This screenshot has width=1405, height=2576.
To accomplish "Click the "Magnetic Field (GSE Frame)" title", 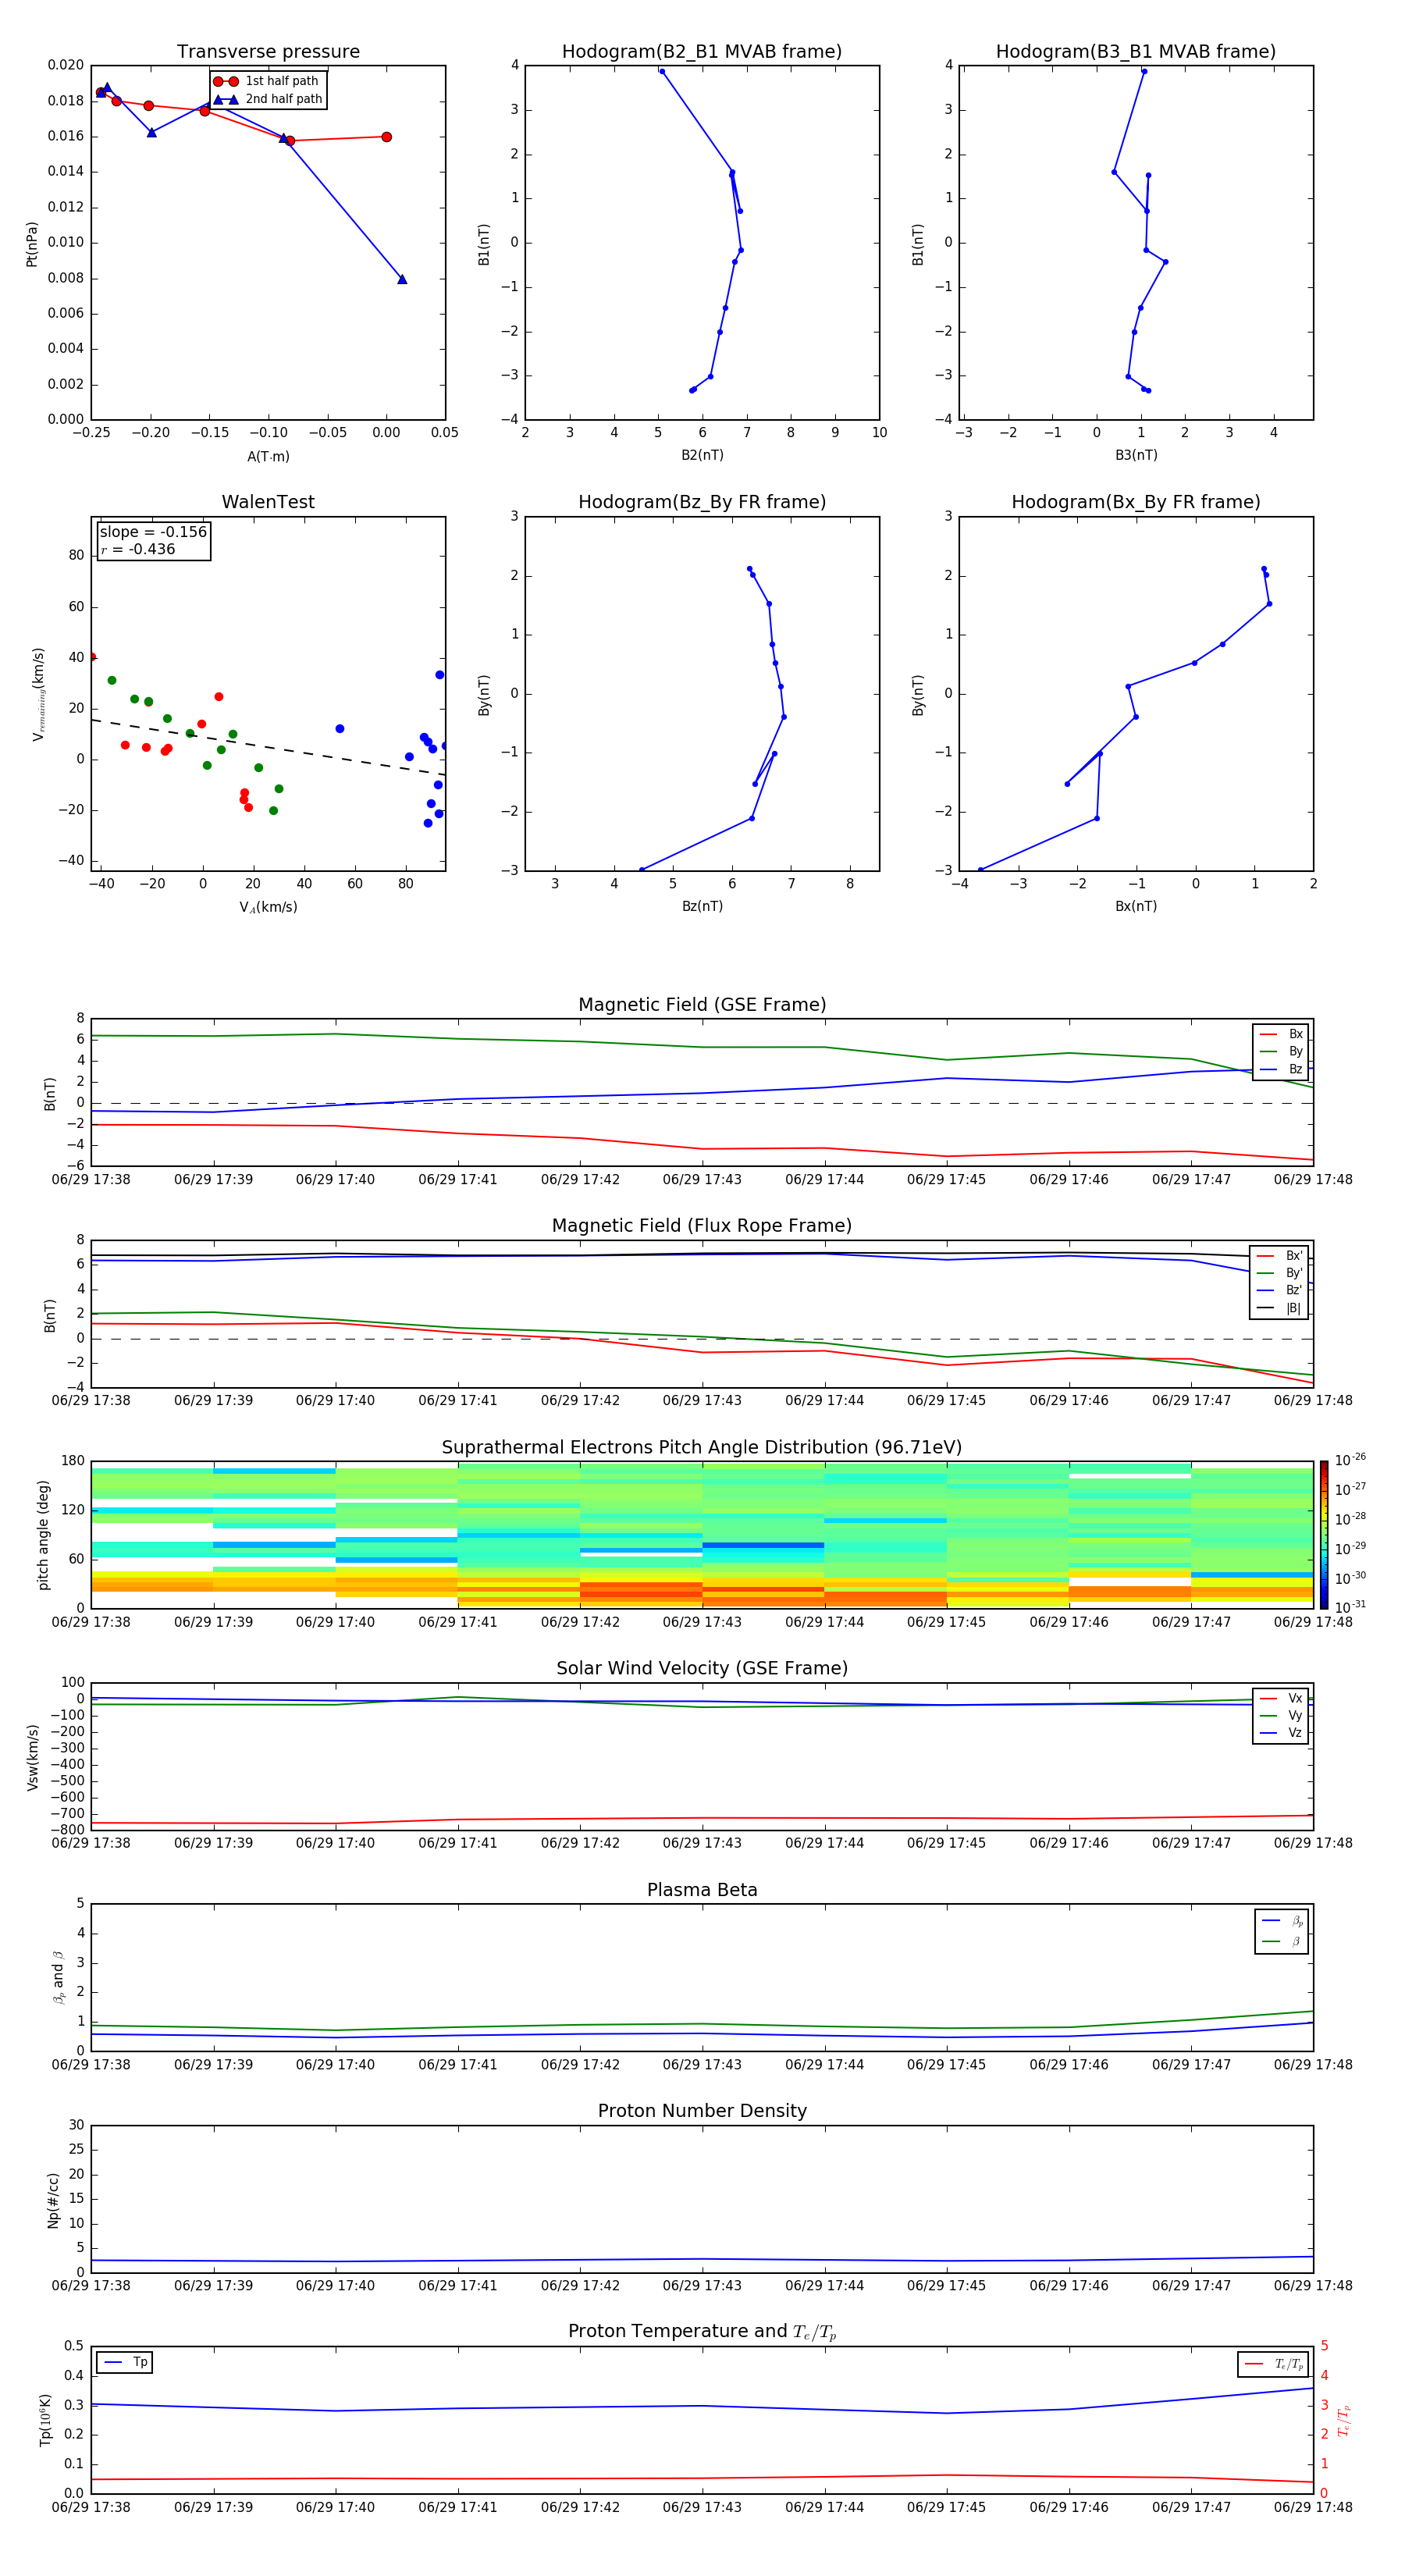I will 702,1005.
